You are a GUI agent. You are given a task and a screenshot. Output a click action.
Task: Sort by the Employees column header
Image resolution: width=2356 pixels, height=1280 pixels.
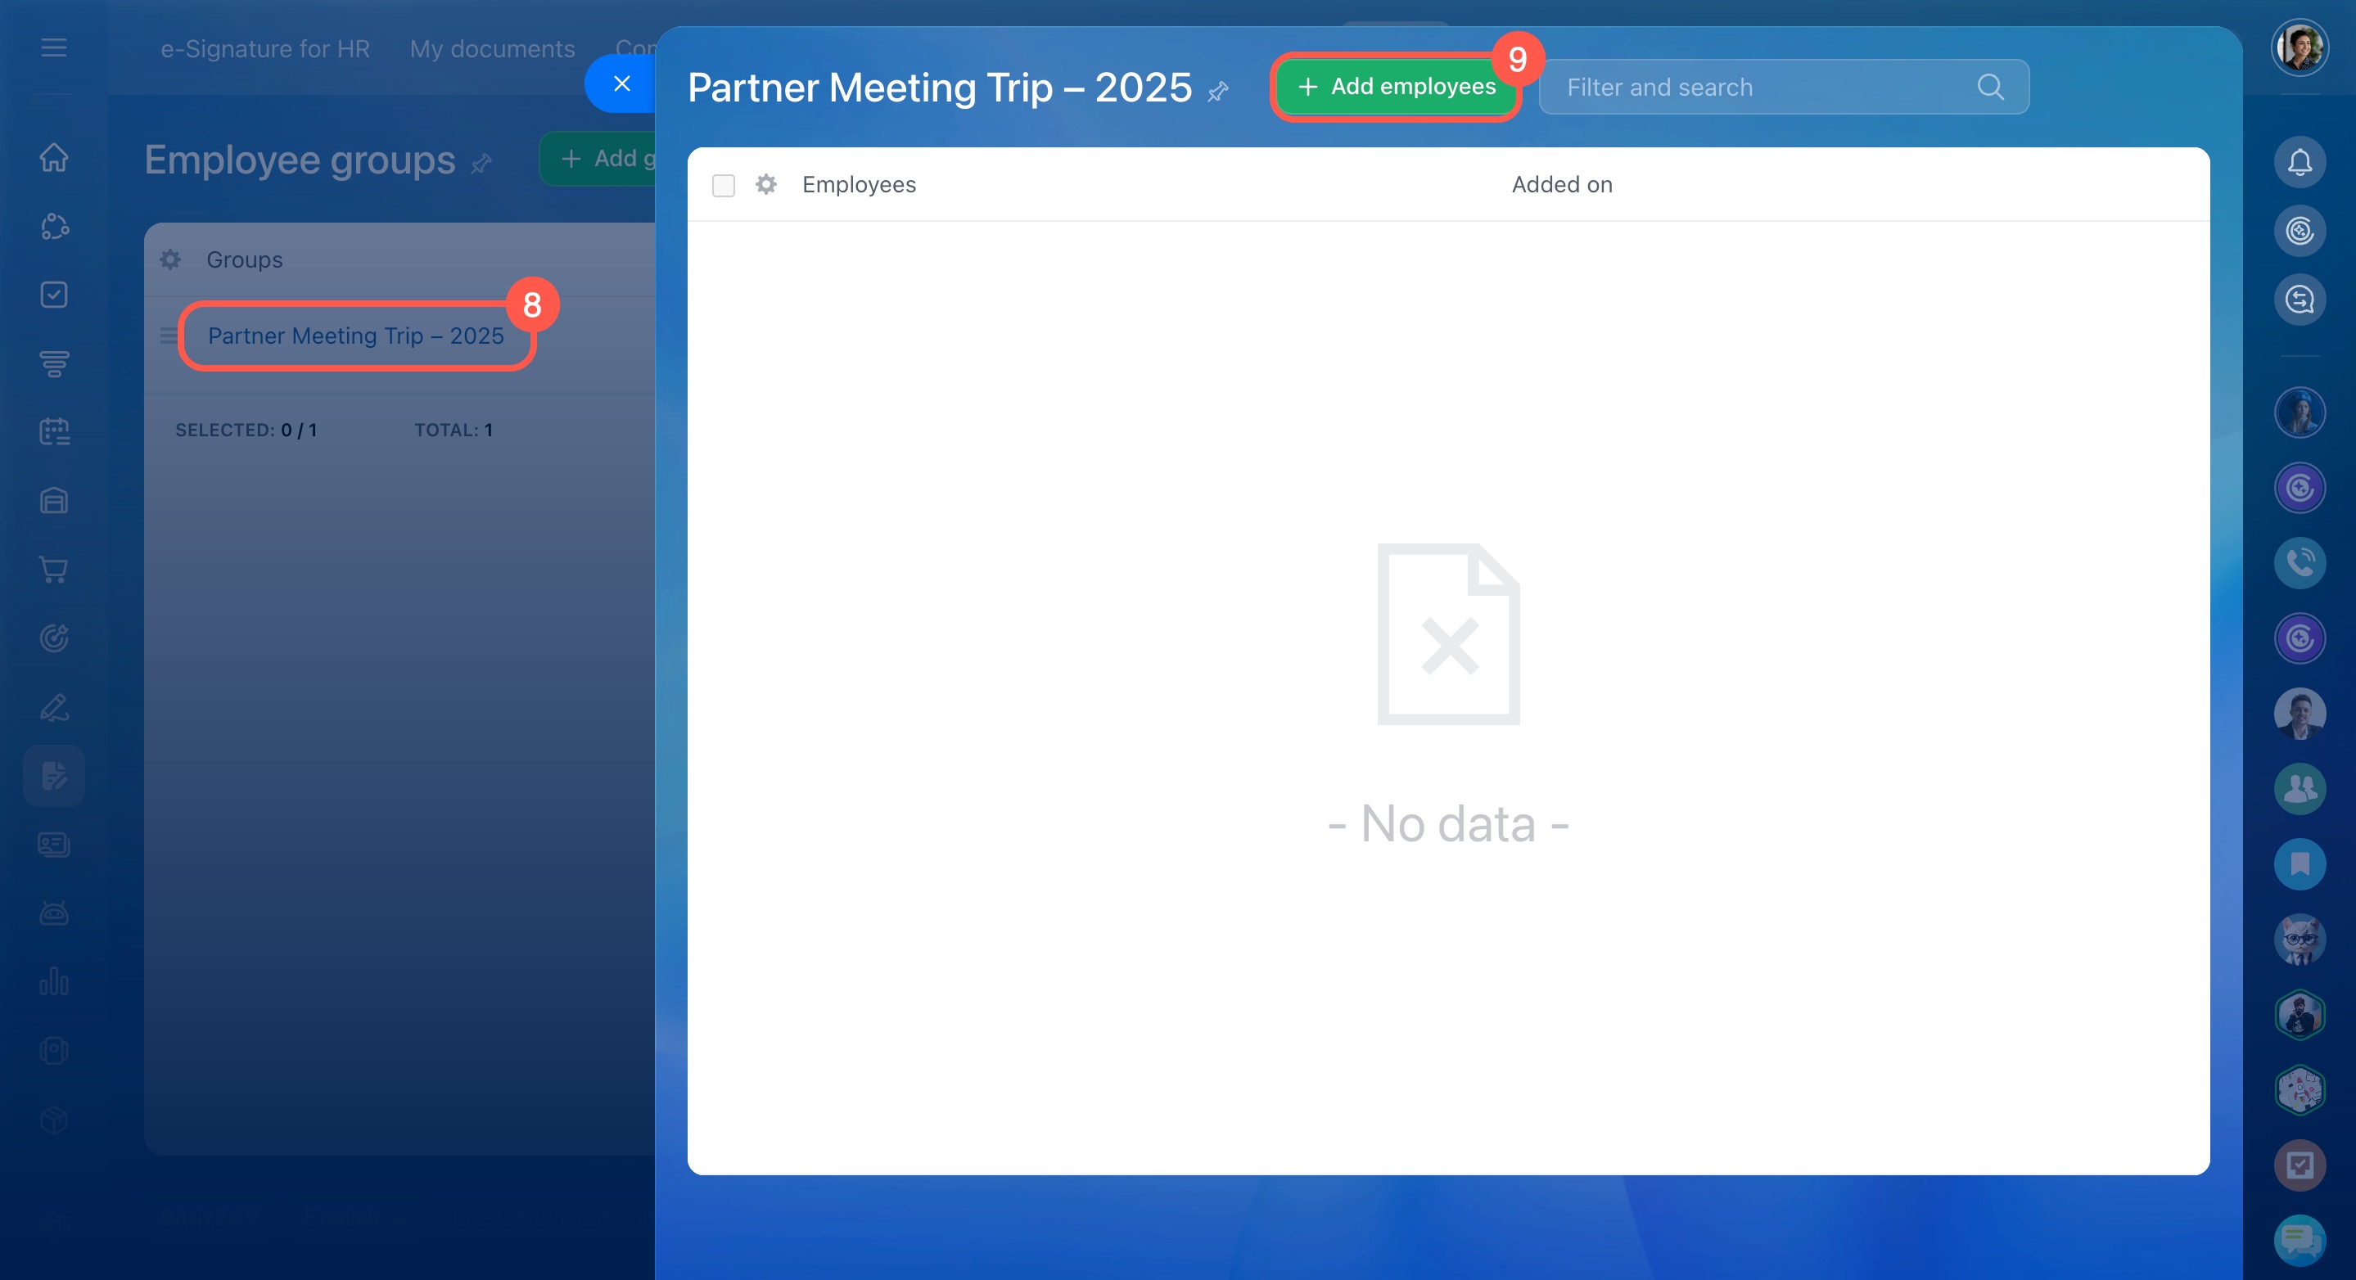[859, 185]
